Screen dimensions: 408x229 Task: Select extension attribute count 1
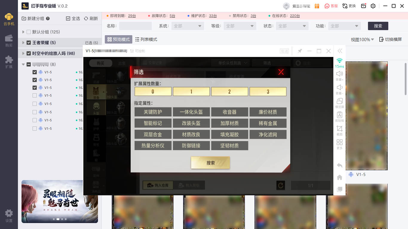click(191, 92)
